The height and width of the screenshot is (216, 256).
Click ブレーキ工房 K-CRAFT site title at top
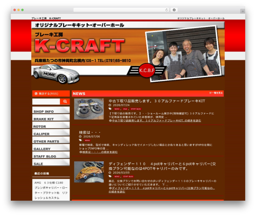tap(46, 18)
